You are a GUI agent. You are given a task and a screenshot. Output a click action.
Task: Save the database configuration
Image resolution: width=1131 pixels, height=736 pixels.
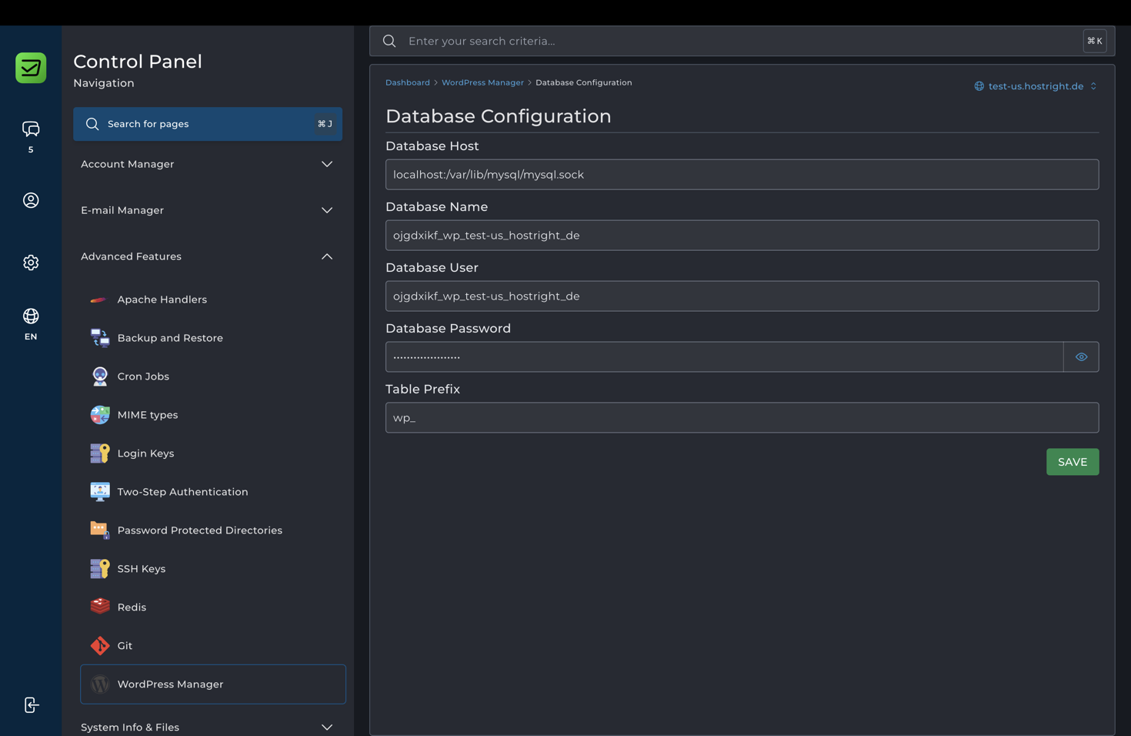[x=1073, y=462]
